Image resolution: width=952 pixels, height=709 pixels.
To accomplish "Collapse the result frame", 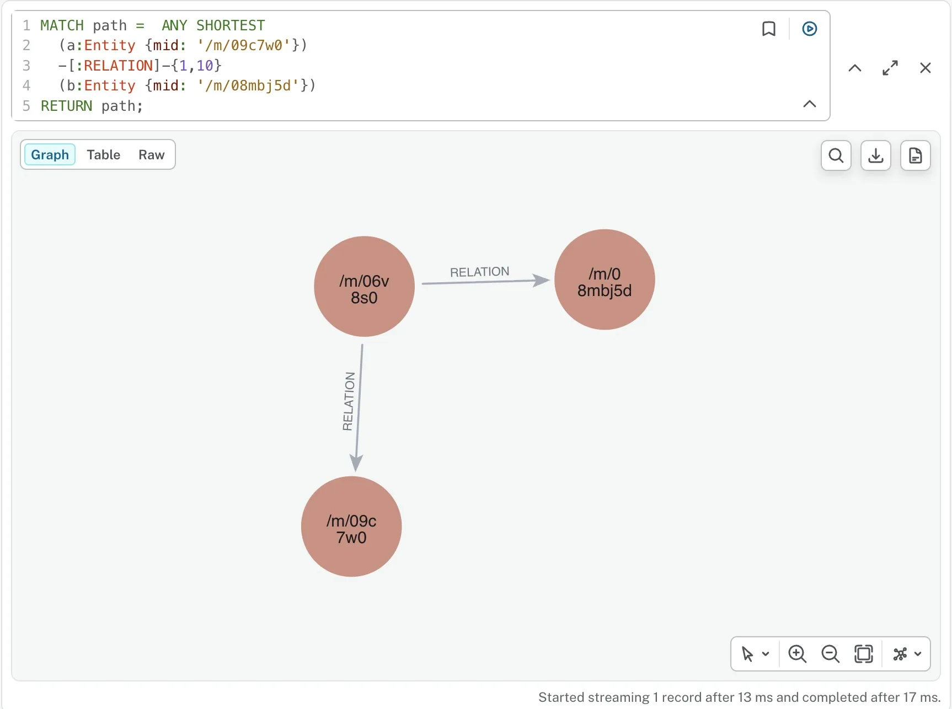I will (x=854, y=68).
